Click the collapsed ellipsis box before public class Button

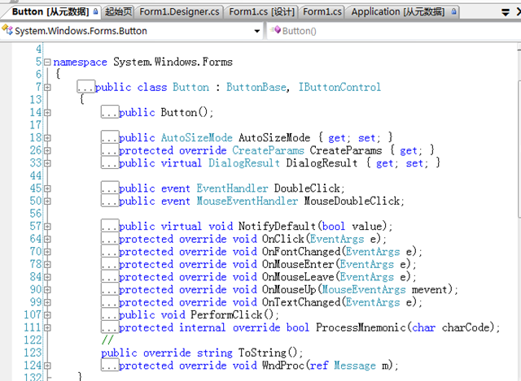pos(85,87)
